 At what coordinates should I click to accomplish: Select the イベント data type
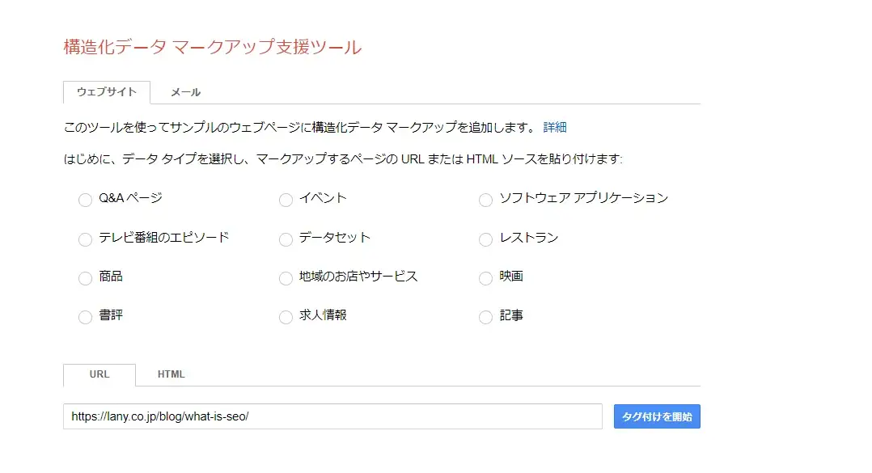[x=286, y=199]
